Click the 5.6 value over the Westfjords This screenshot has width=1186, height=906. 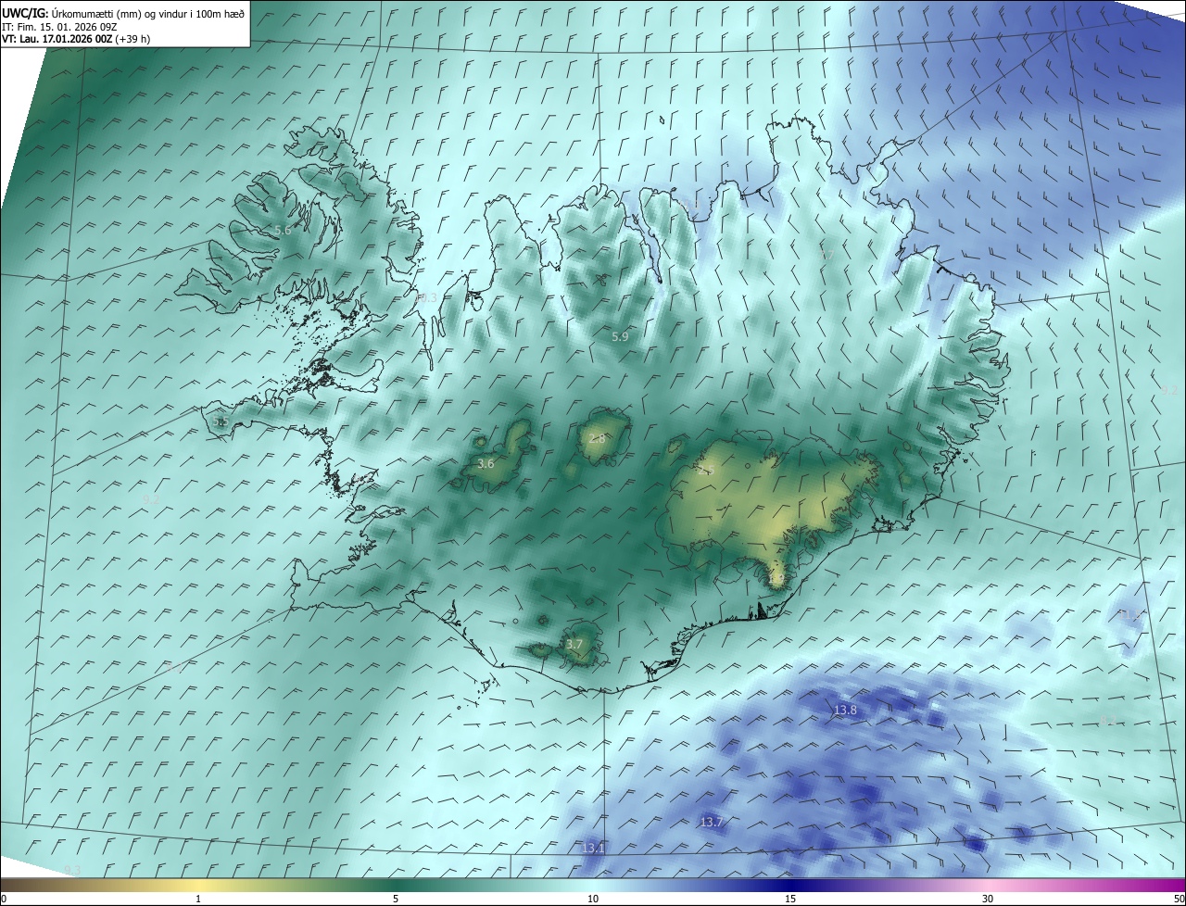(x=284, y=230)
